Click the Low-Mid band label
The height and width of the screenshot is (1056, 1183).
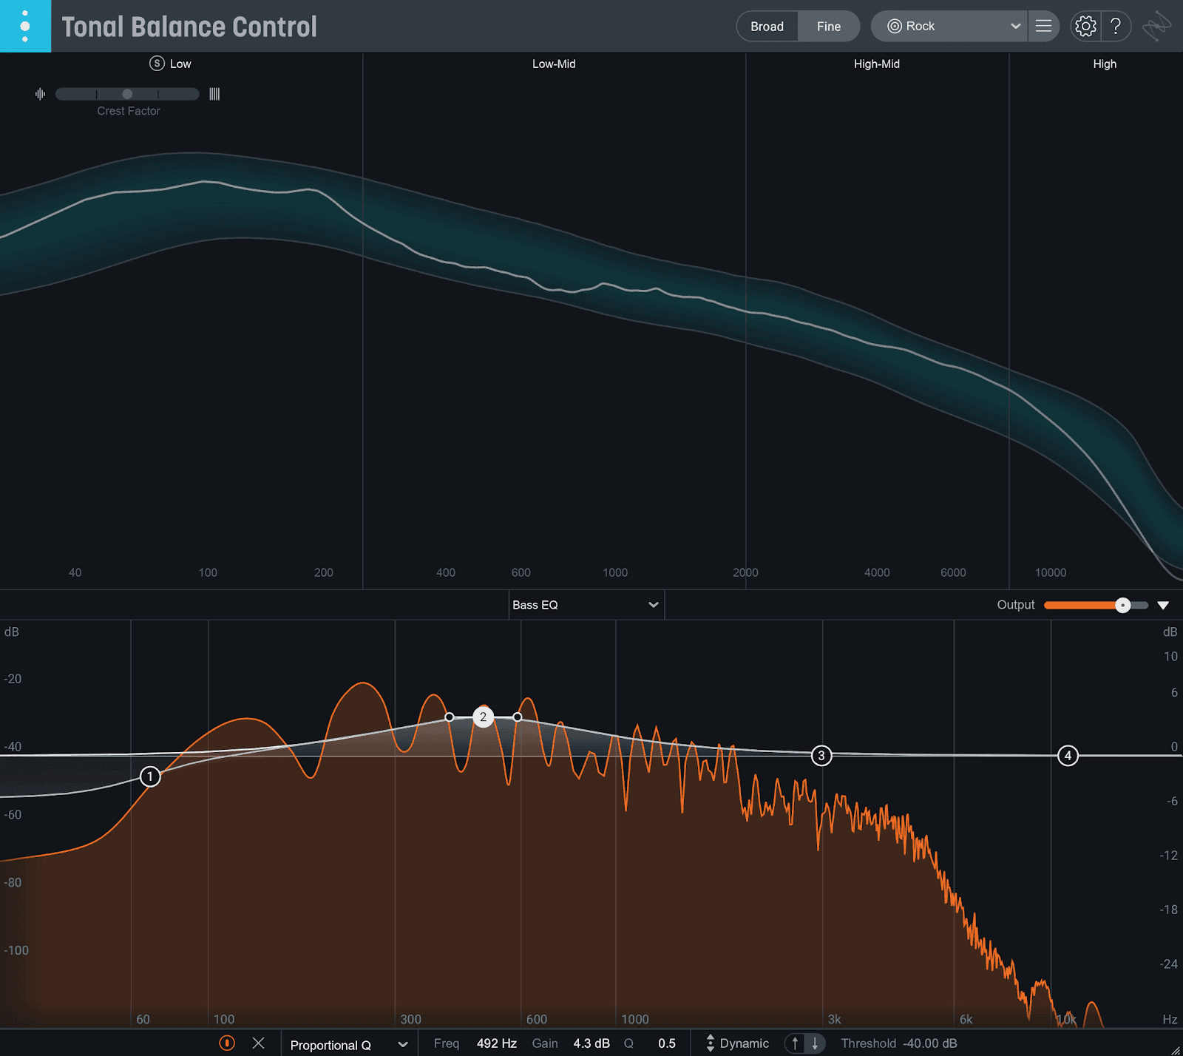[554, 64]
